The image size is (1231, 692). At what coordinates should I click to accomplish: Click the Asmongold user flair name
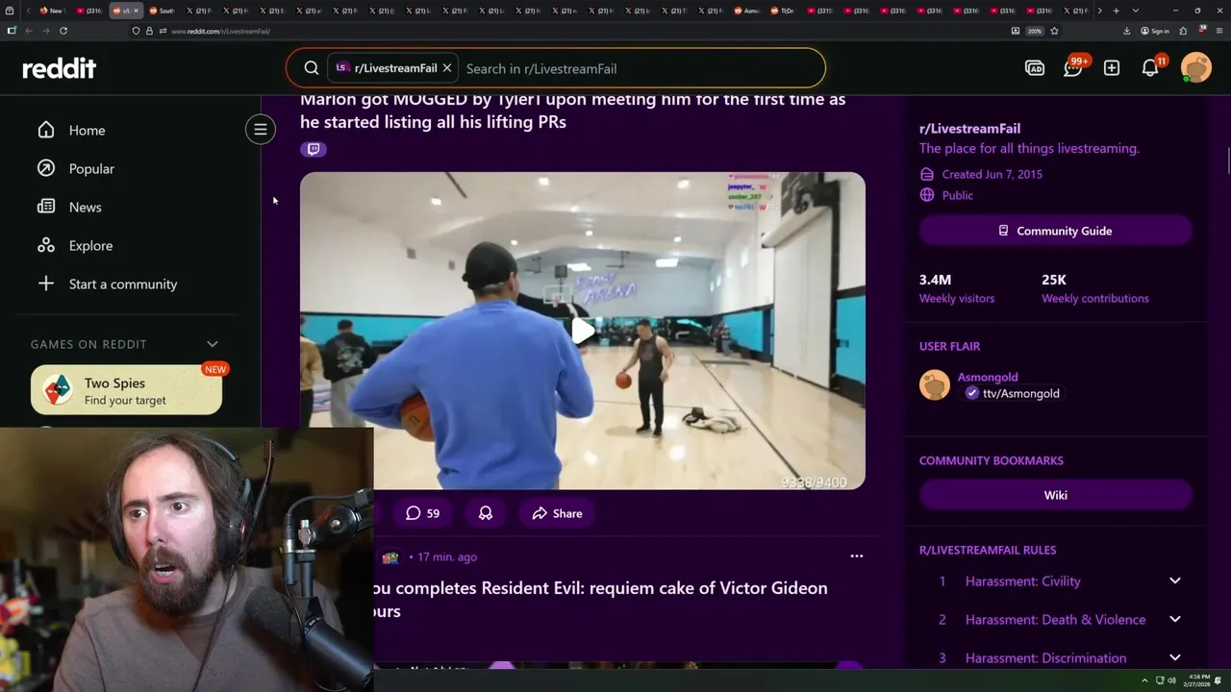pyautogui.click(x=988, y=377)
